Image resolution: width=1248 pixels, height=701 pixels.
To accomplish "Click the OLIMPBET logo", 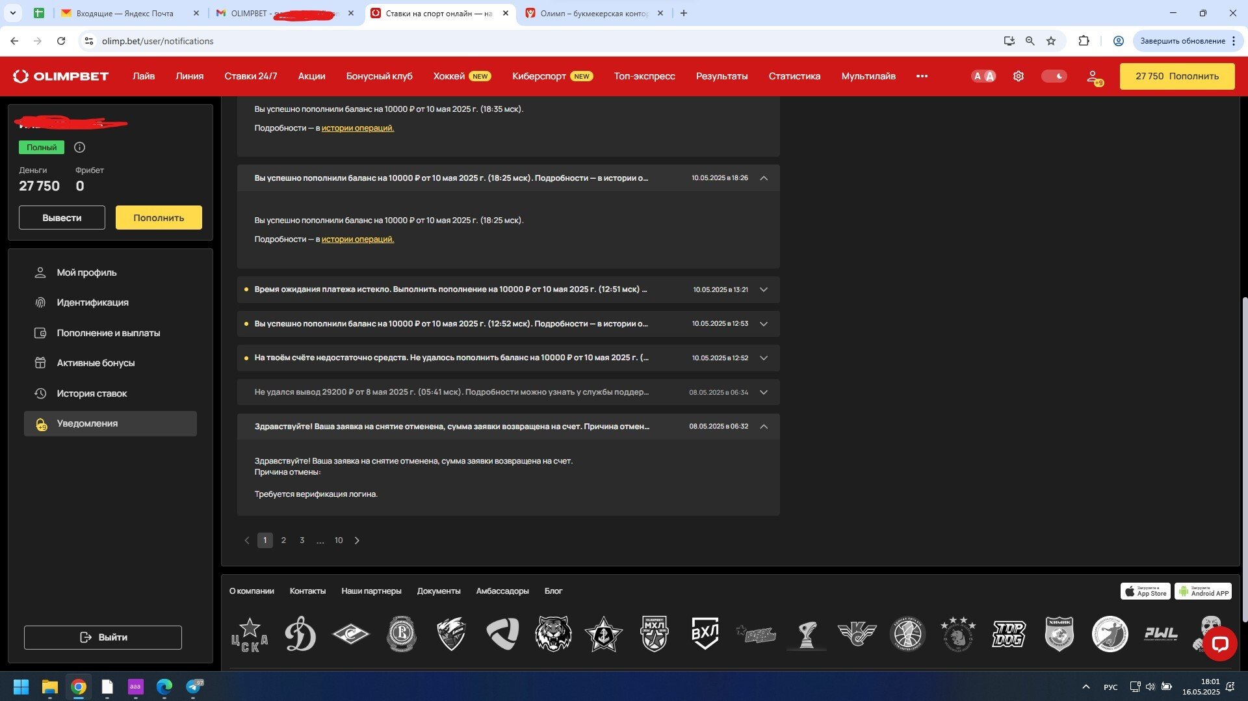I will pos(61,76).
